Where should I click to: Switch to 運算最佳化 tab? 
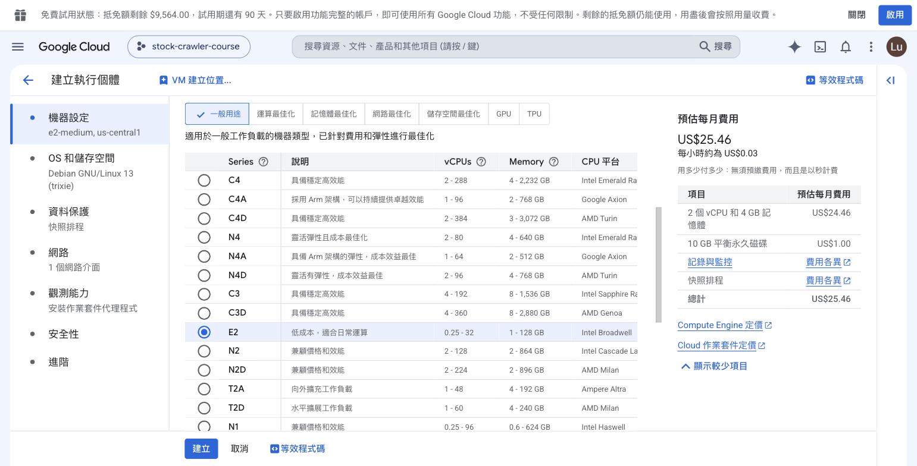(276, 114)
